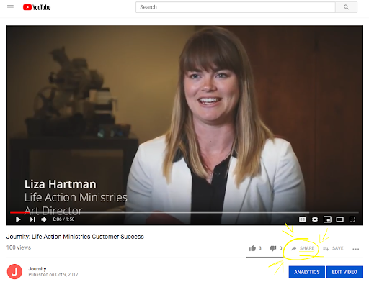Open the hamburger guide menu
The width and height of the screenshot is (369, 282).
coord(10,7)
